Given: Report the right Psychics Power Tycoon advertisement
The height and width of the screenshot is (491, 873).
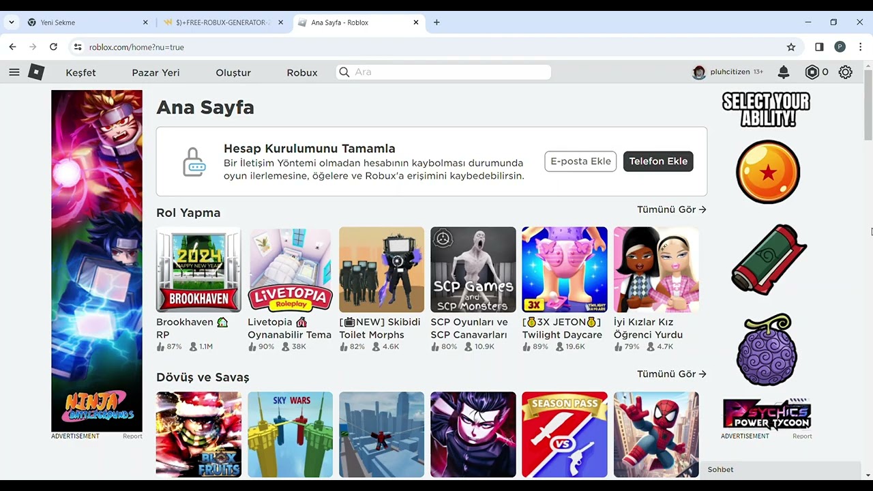Looking at the screenshot, I should [x=802, y=436].
